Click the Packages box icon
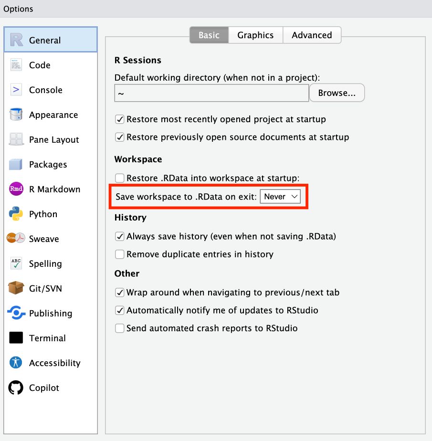This screenshot has width=432, height=441. point(16,165)
